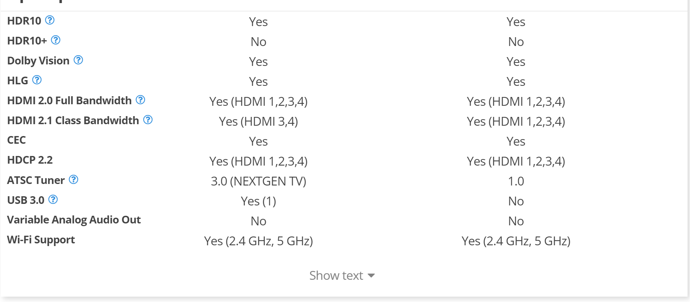This screenshot has width=696, height=302.
Task: Click the help icon beside HLG
Action: 37,80
